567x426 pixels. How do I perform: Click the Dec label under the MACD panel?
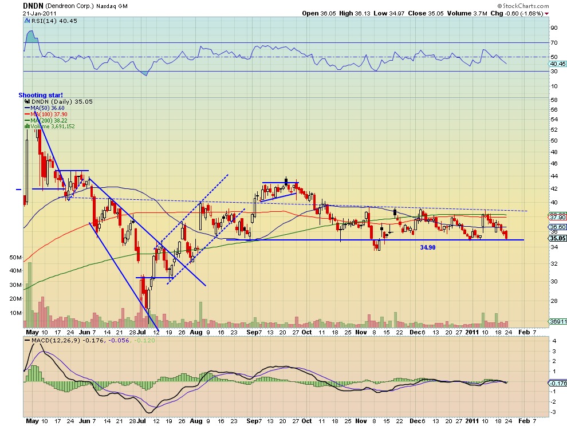[x=415, y=421]
